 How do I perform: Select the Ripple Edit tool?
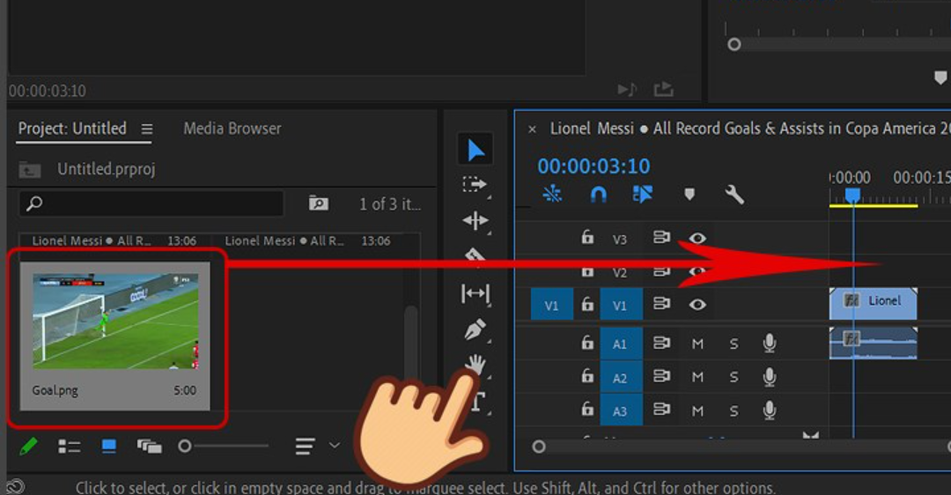pos(475,221)
